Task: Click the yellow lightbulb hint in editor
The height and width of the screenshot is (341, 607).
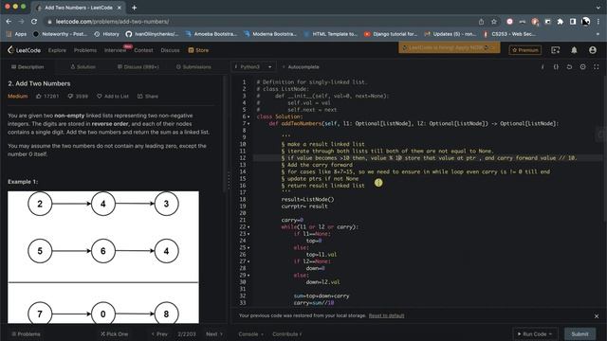Action: pos(378,183)
